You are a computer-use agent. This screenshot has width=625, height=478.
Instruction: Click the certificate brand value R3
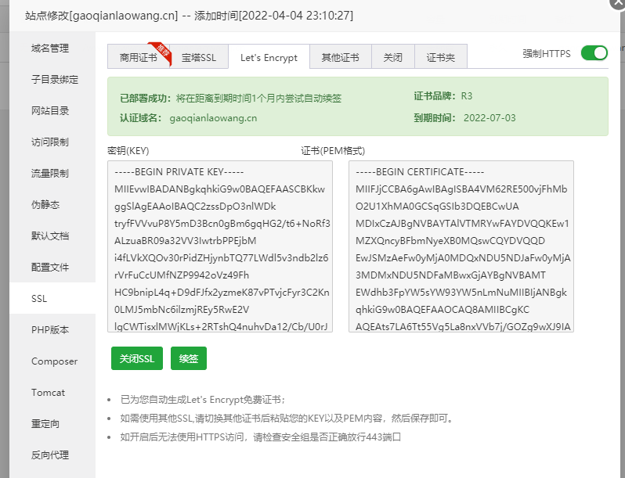point(467,96)
